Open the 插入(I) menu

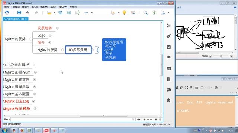tap(35, 7)
